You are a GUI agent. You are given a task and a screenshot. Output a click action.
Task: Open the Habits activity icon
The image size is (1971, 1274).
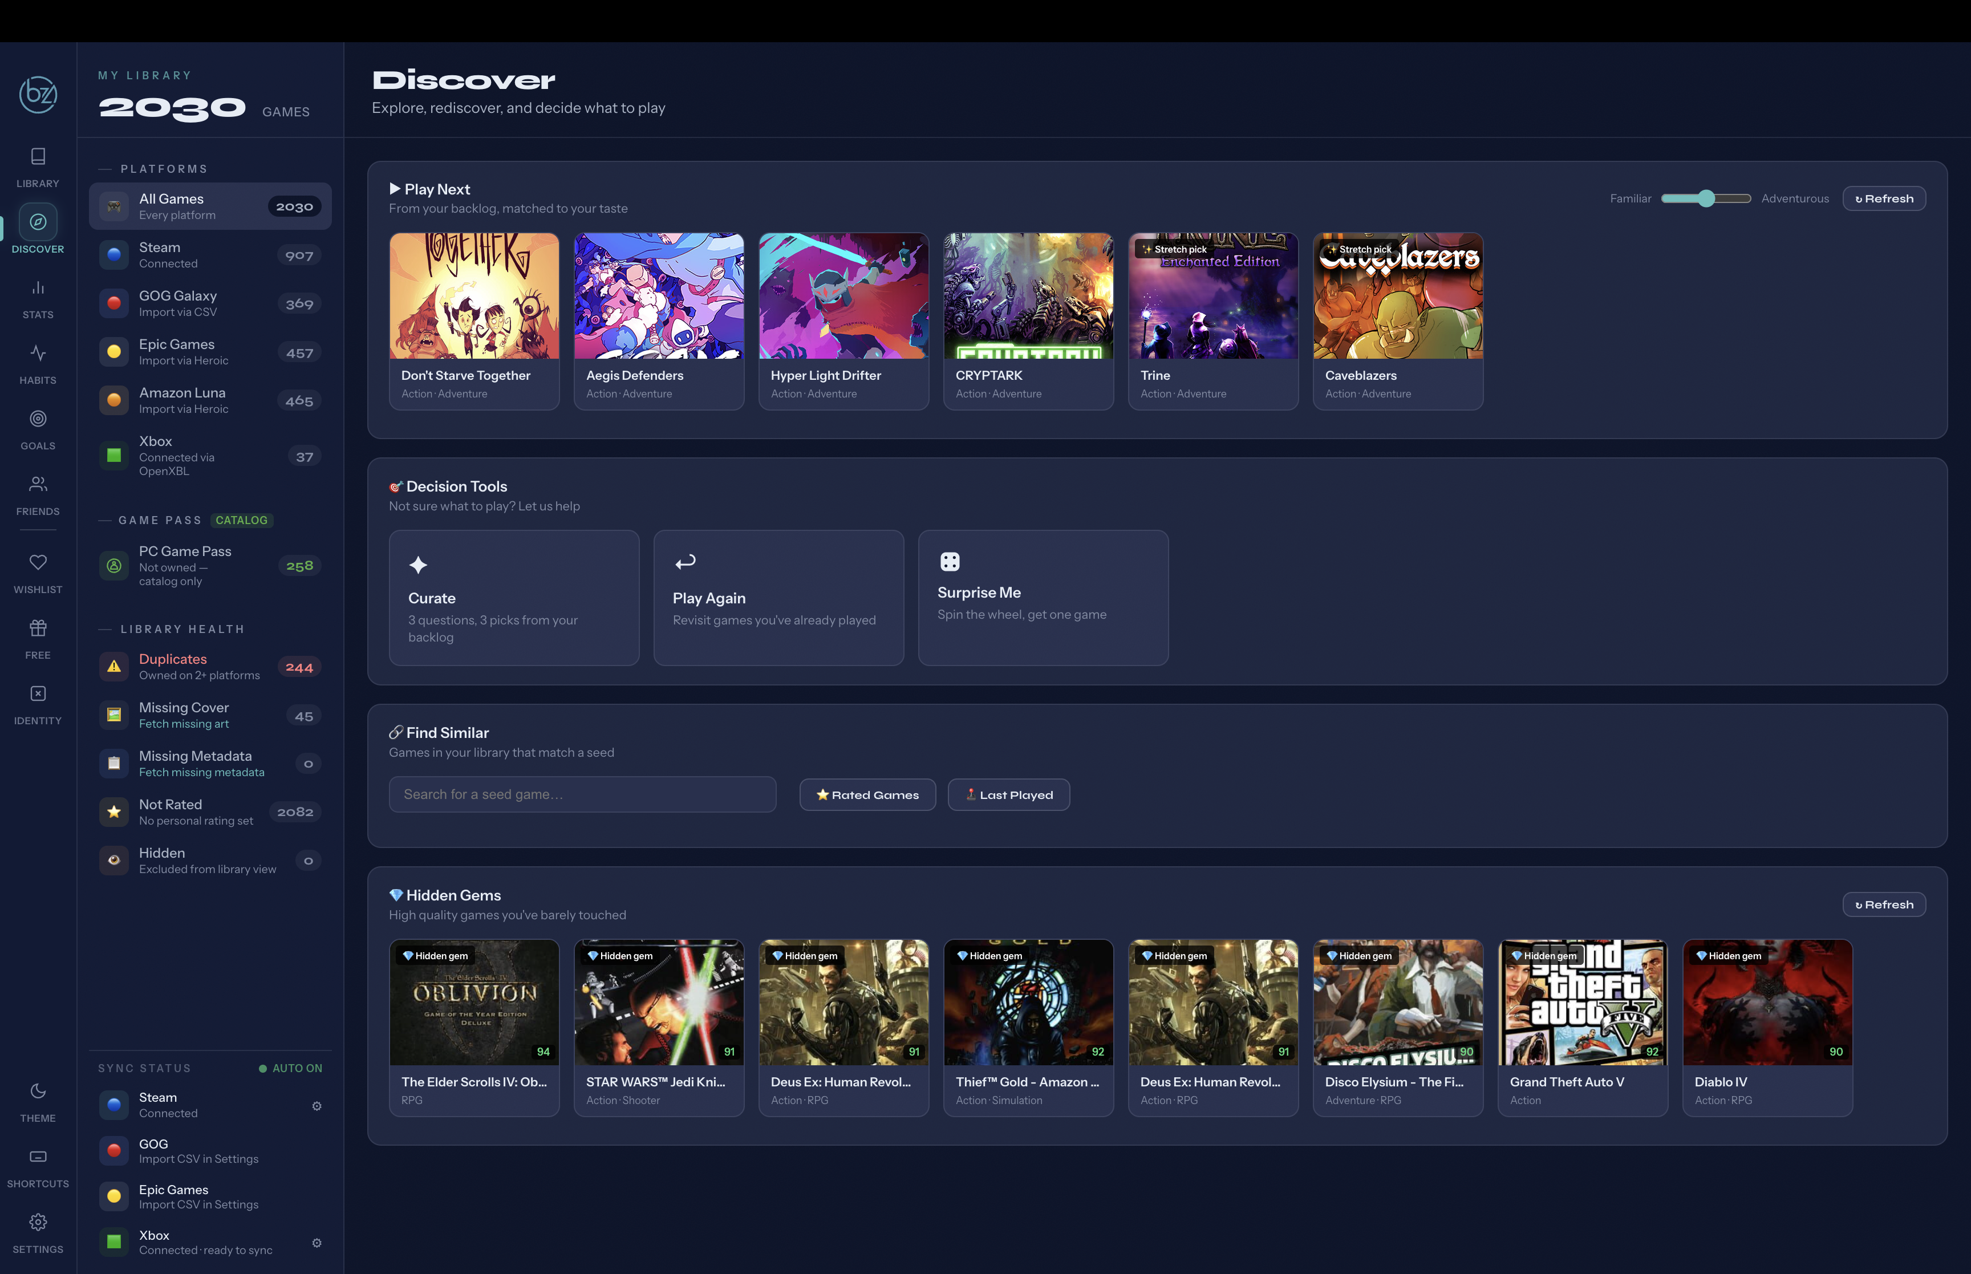click(x=38, y=353)
